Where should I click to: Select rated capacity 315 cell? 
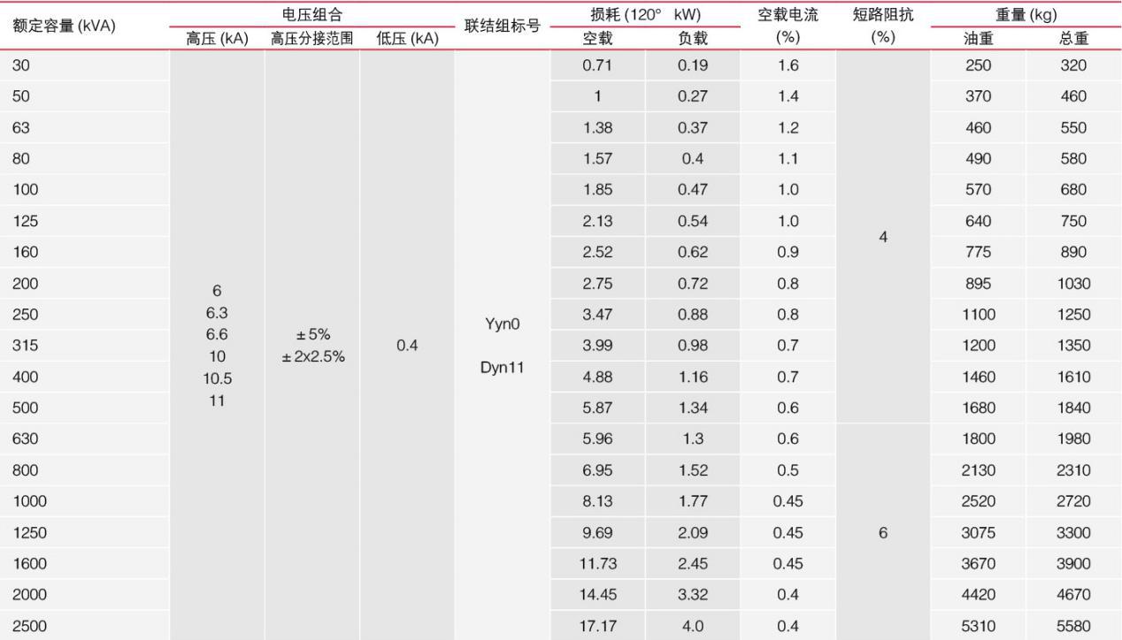25,345
